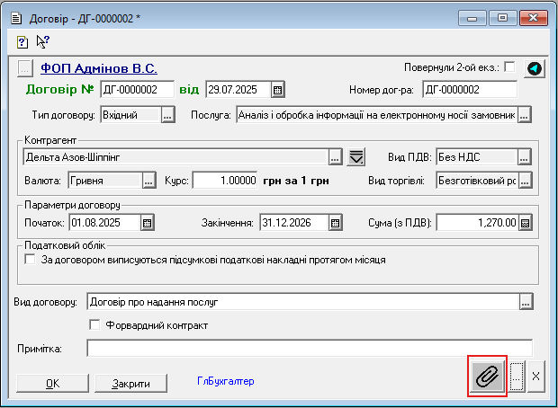
Task: Click into the Примітка text field
Action: (x=309, y=348)
